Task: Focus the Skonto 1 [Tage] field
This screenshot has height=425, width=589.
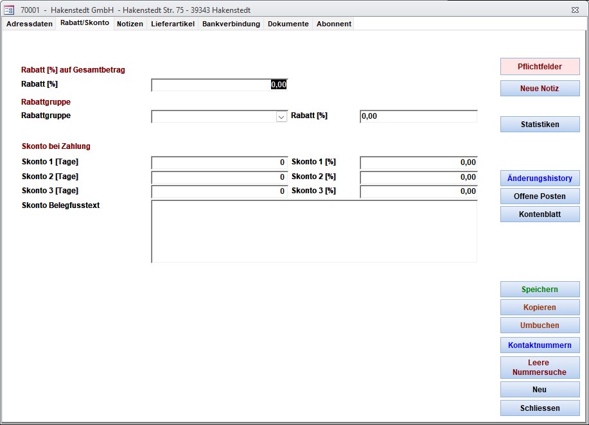Action: [x=219, y=163]
